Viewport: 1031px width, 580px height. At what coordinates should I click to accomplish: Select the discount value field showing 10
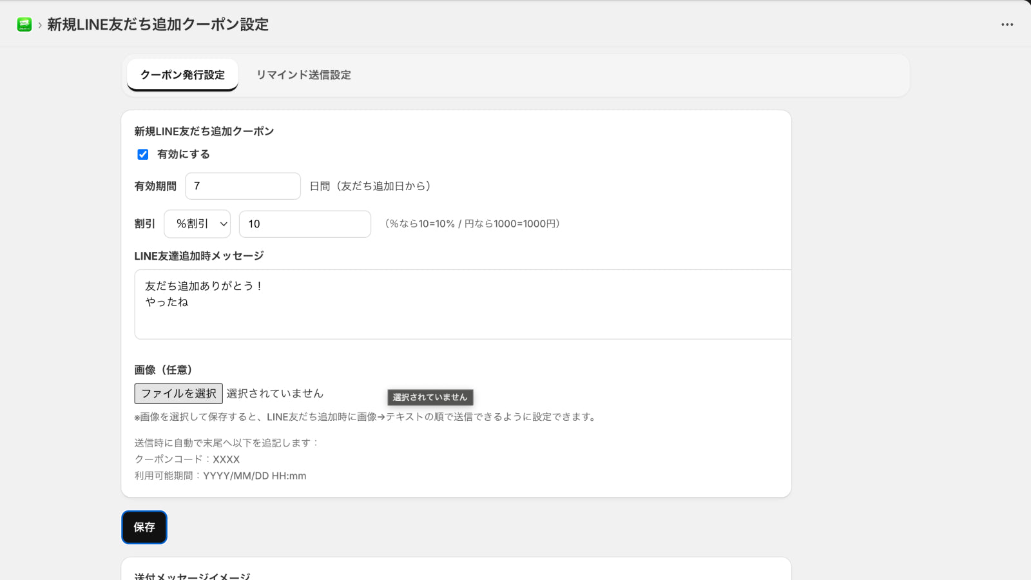coord(304,224)
